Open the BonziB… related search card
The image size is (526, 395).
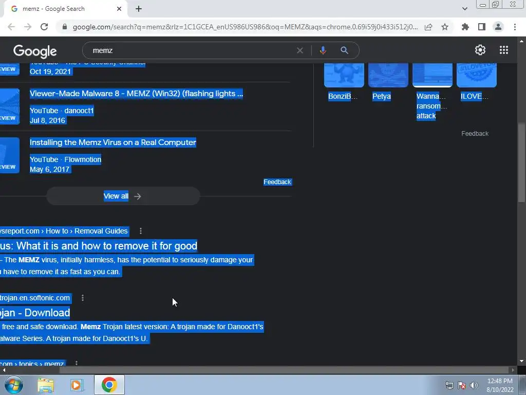[x=344, y=82]
